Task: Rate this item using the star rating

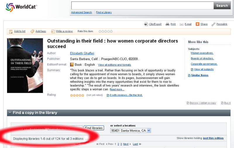Action: (106, 31)
